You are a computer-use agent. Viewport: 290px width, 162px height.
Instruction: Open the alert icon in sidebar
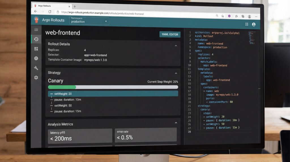[x=36, y=58]
